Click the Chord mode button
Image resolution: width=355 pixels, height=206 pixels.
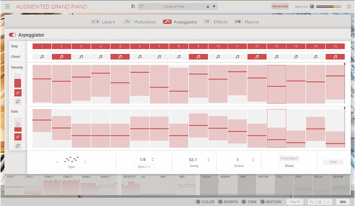click(289, 166)
